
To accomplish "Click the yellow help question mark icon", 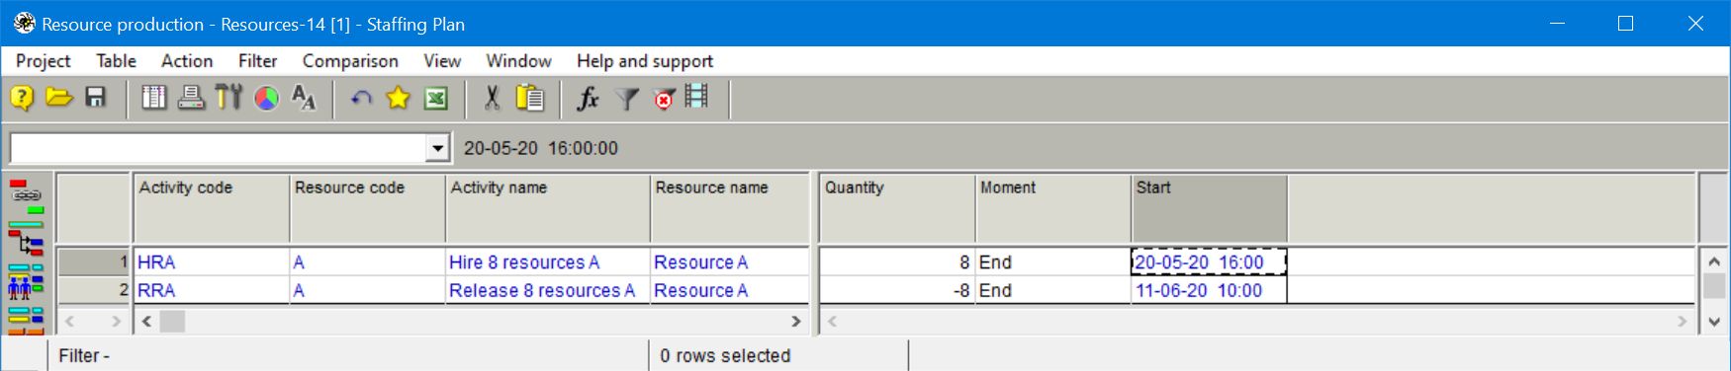I will (22, 98).
